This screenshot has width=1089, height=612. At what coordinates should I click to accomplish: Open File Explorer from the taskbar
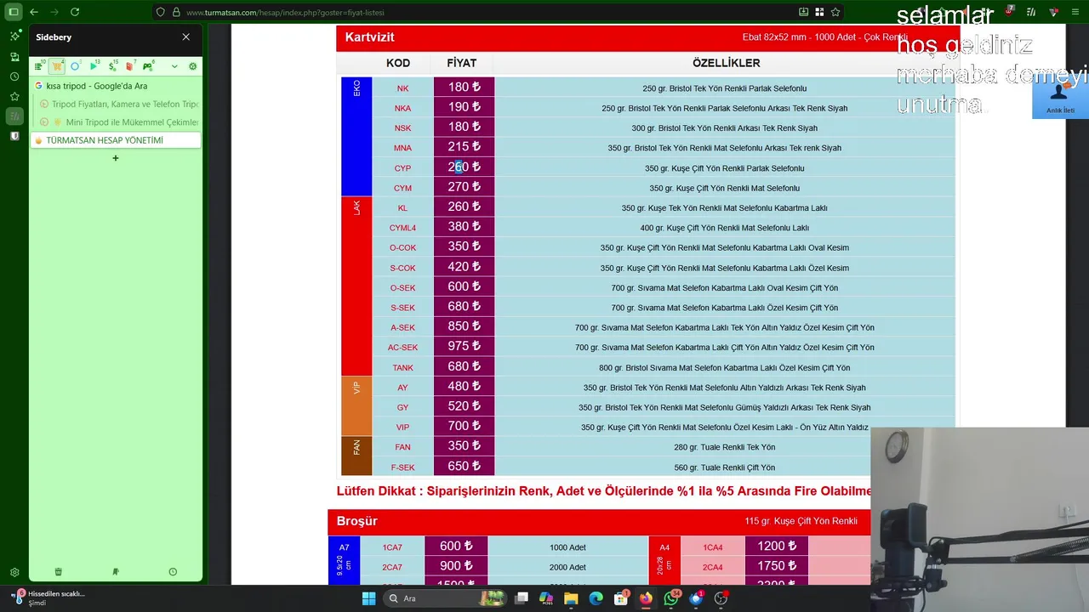[x=571, y=598]
